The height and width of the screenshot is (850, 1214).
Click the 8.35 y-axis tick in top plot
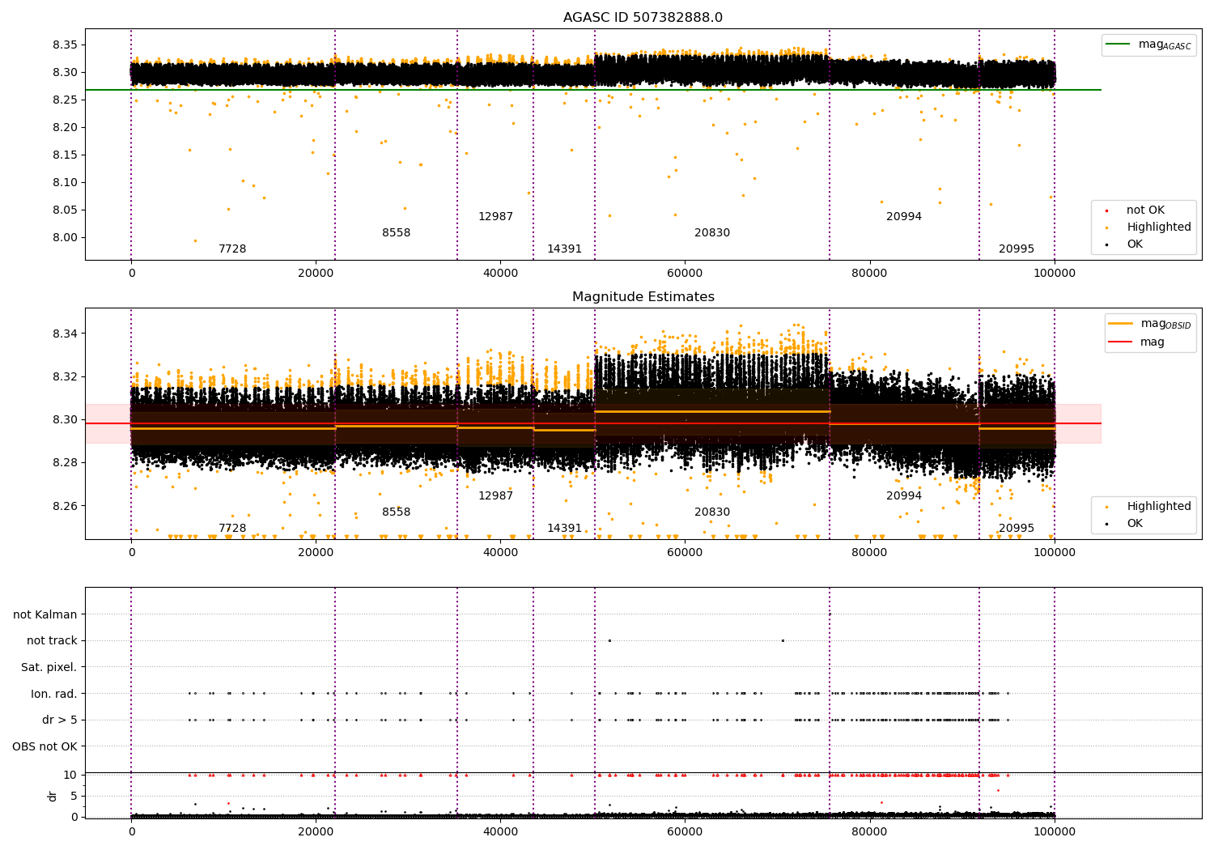pyautogui.click(x=65, y=45)
